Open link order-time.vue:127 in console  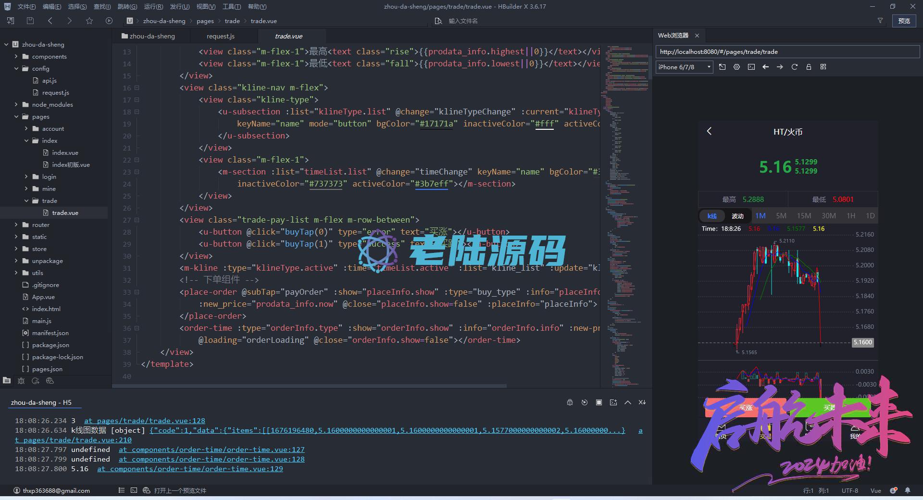212,450
